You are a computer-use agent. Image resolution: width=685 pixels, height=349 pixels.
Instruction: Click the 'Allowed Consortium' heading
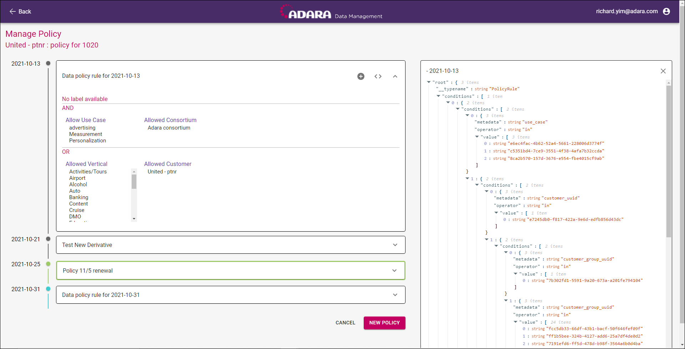(x=170, y=120)
